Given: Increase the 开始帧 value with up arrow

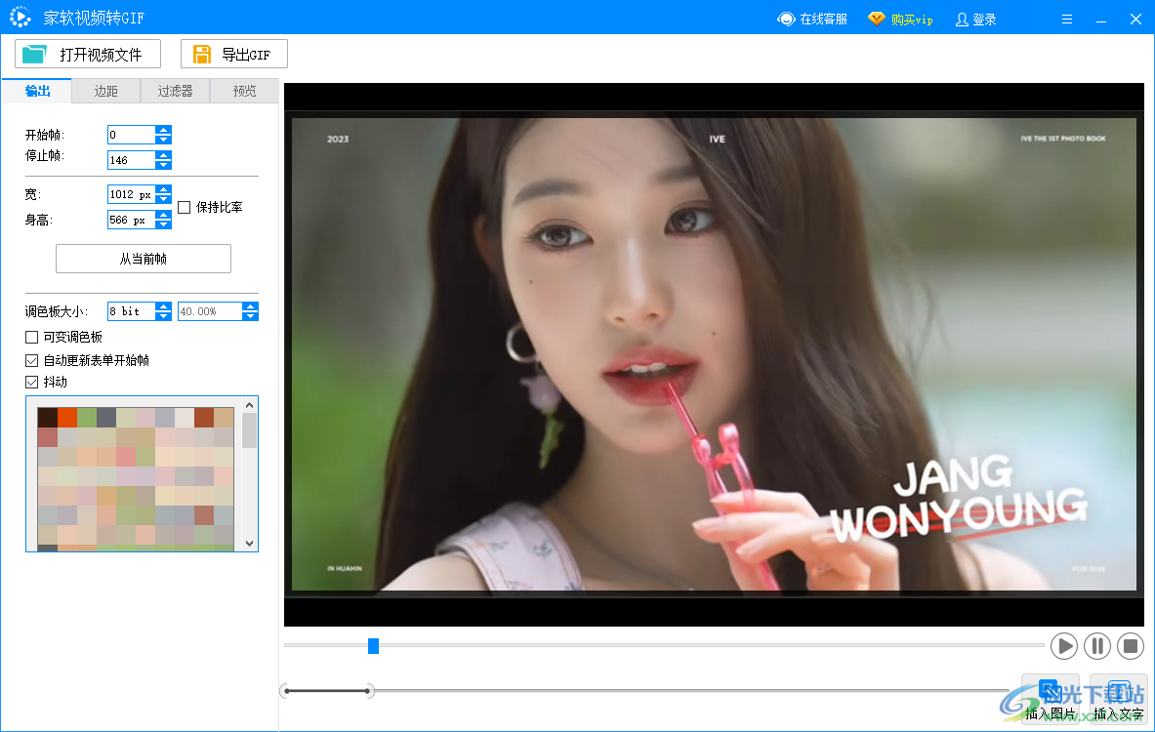Looking at the screenshot, I should (x=163, y=131).
